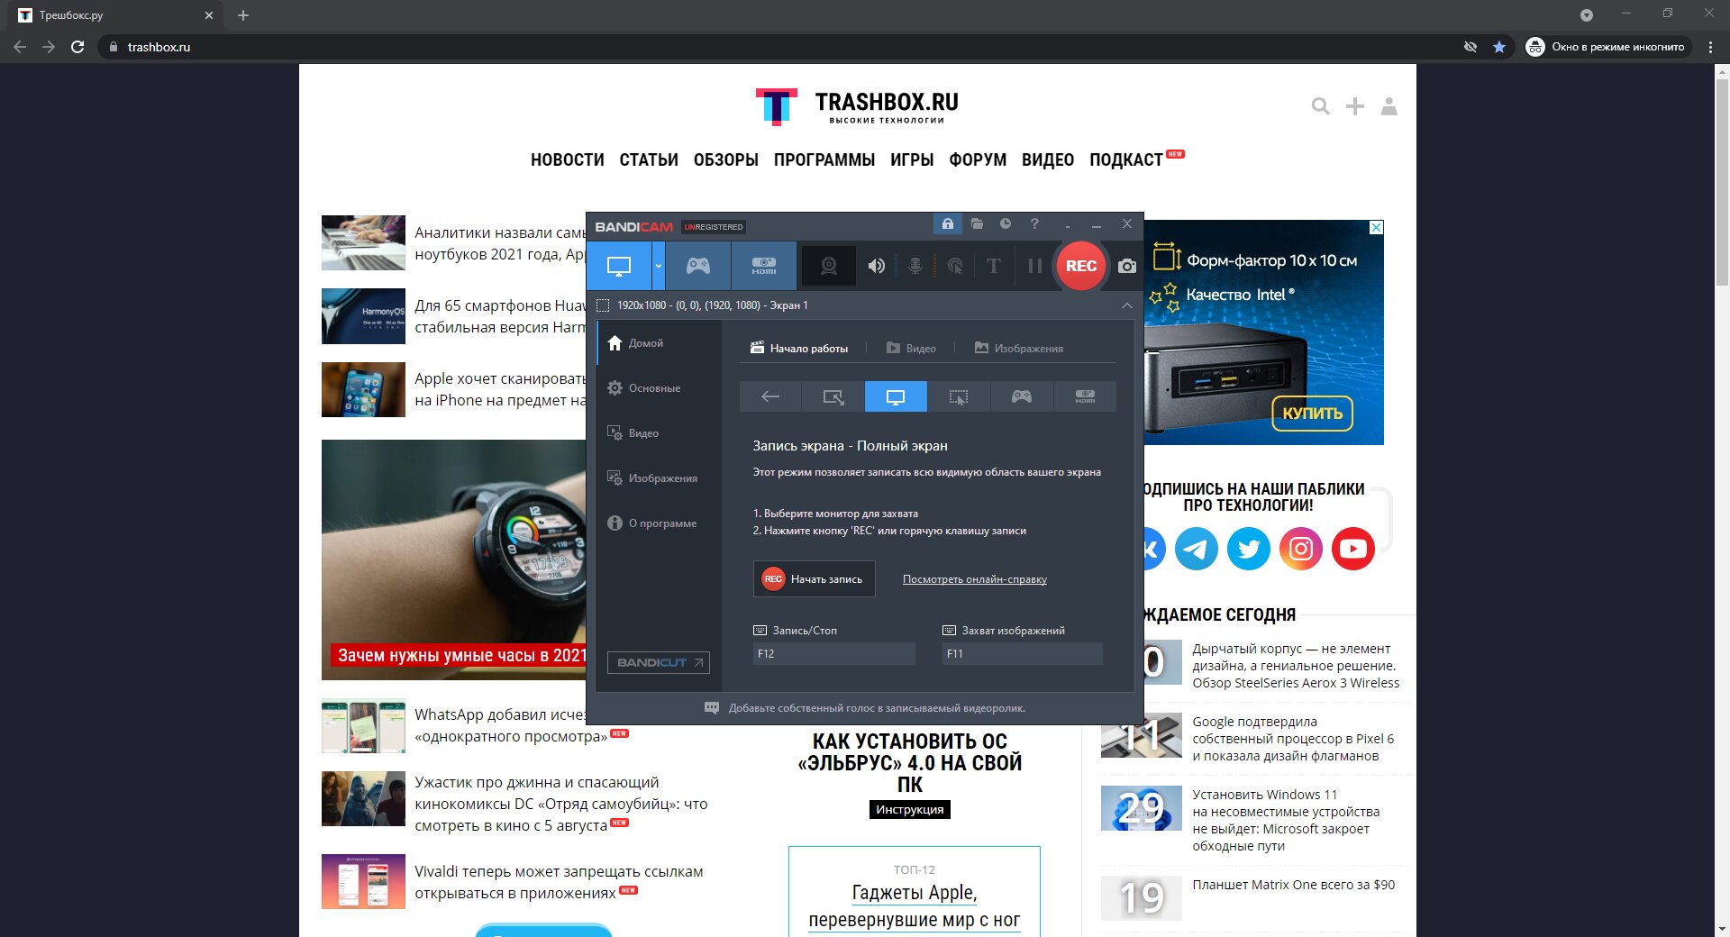The height and width of the screenshot is (937, 1730).
Task: Open the Видео sidebar section
Action: (x=659, y=433)
